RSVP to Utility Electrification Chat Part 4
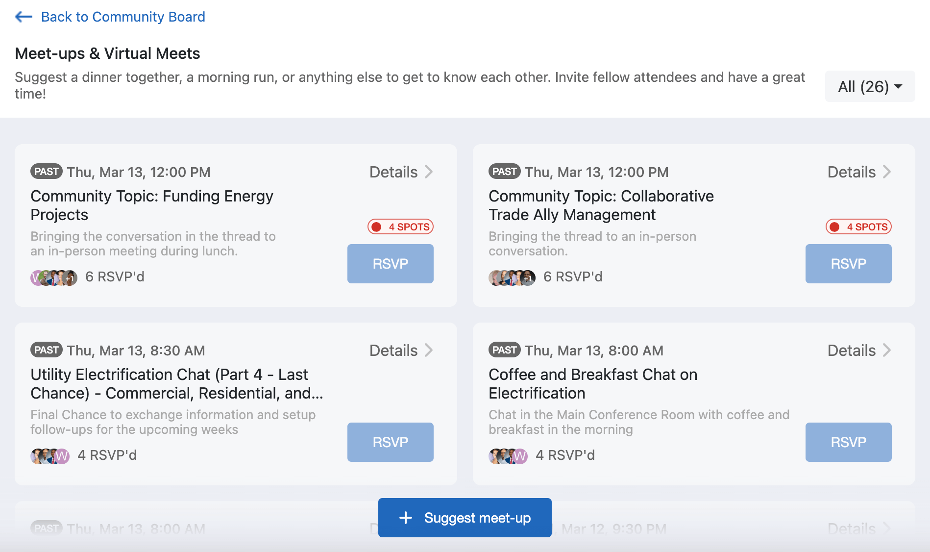The image size is (930, 552). [390, 442]
